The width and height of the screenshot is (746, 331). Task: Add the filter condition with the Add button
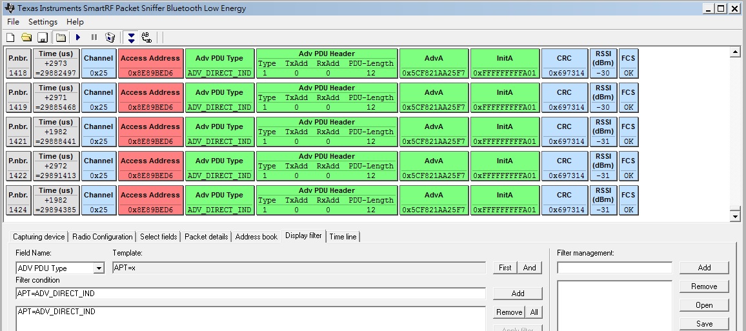(x=518, y=294)
